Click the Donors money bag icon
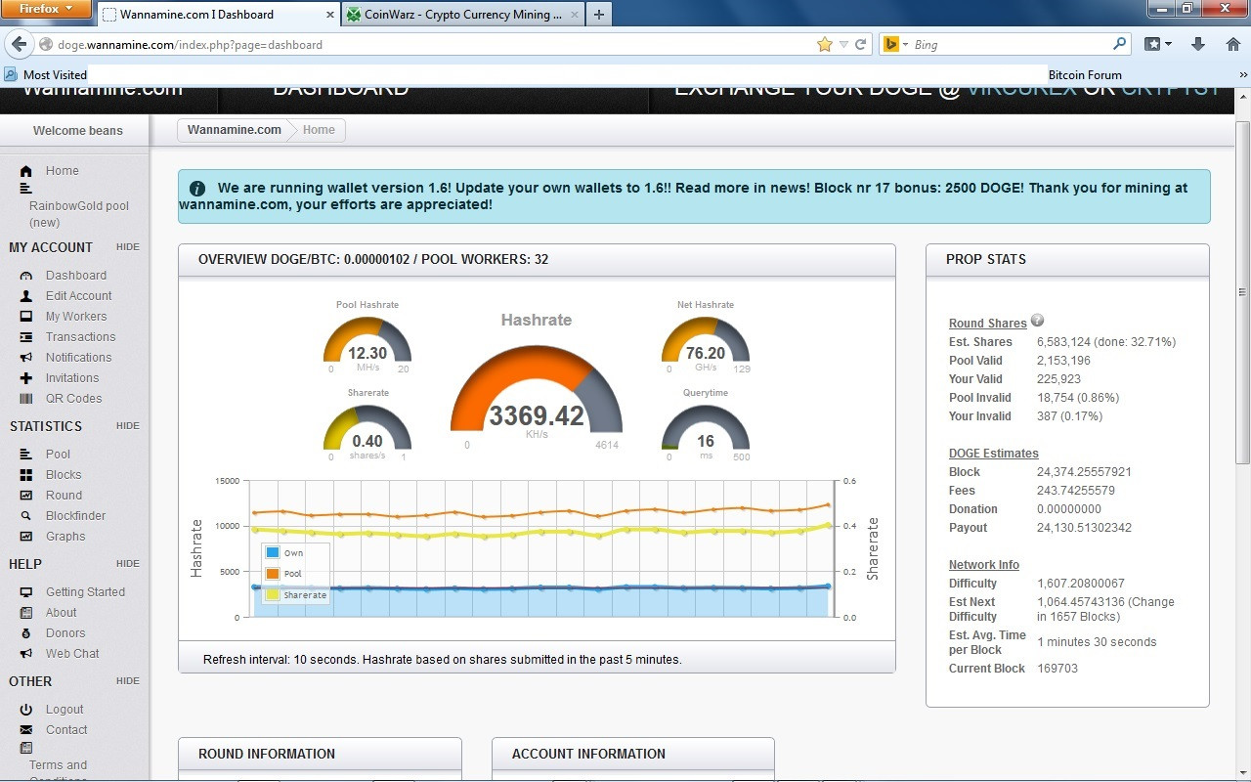This screenshot has height=782, width=1251. click(x=25, y=633)
